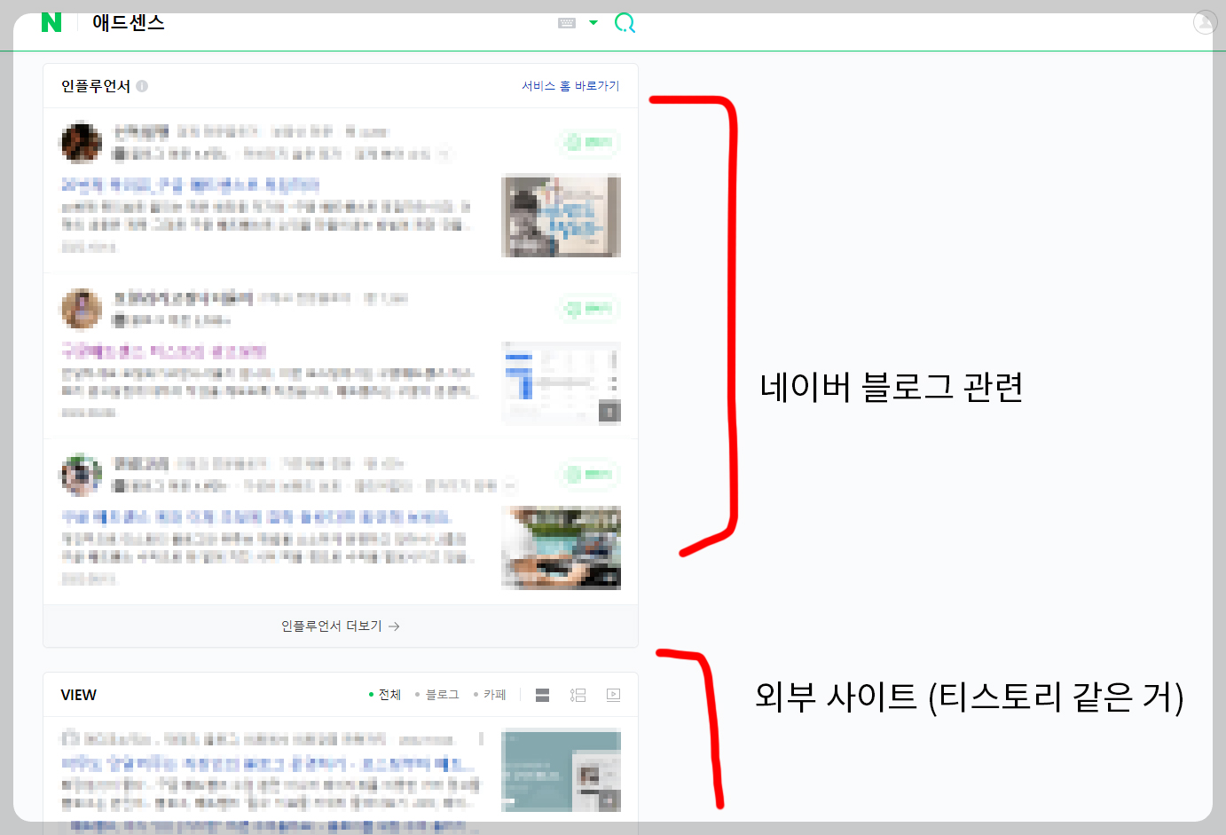1226x835 pixels.
Task: Switch VIEW to timeline list layout icon
Action: pos(578,695)
